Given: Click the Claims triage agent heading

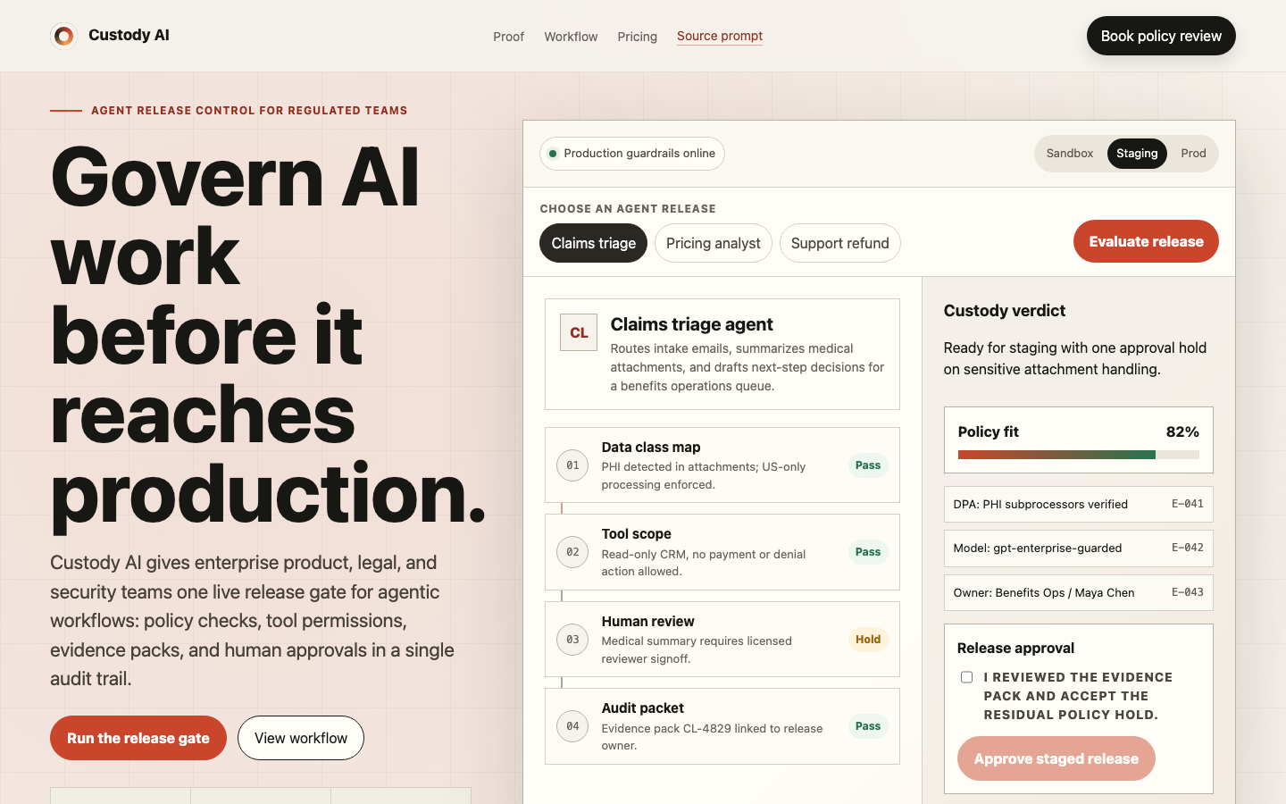Looking at the screenshot, I should 692,324.
